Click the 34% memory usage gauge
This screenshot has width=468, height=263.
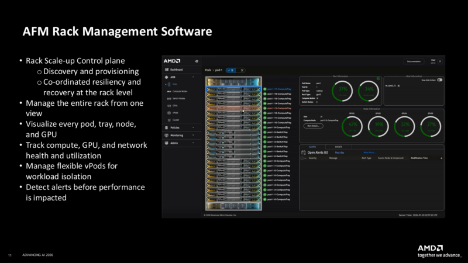point(369,91)
